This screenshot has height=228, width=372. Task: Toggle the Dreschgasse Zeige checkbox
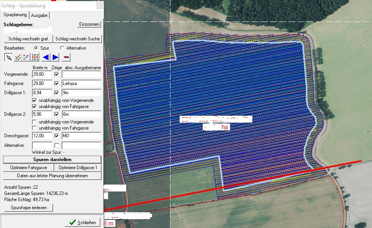[x=57, y=136]
